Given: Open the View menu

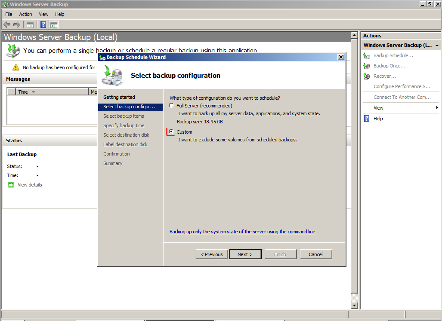Looking at the screenshot, I should tap(44, 14).
